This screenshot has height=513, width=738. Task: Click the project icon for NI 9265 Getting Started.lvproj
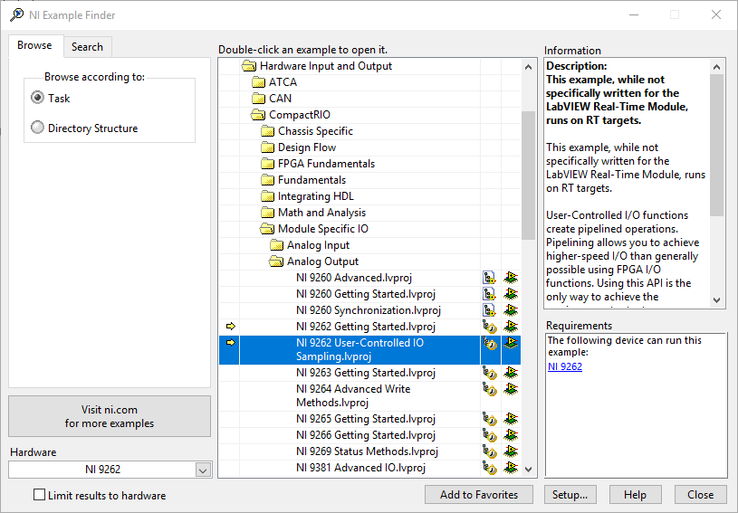click(490, 419)
